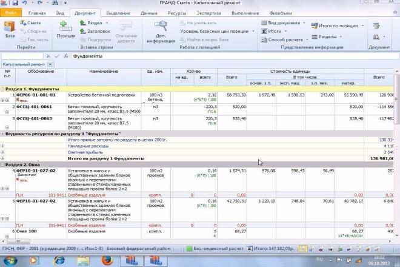Open Firefox from the taskbar
Viewport: 400px width, 267px height.
click(107, 260)
